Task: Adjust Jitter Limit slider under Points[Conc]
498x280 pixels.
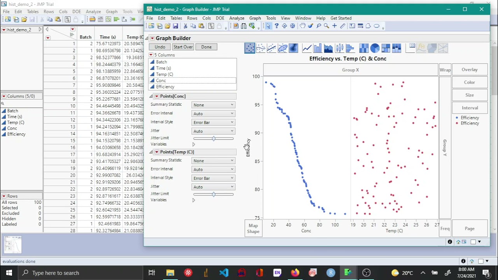Action: coord(214,138)
